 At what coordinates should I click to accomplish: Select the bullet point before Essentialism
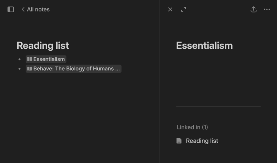coord(19,59)
